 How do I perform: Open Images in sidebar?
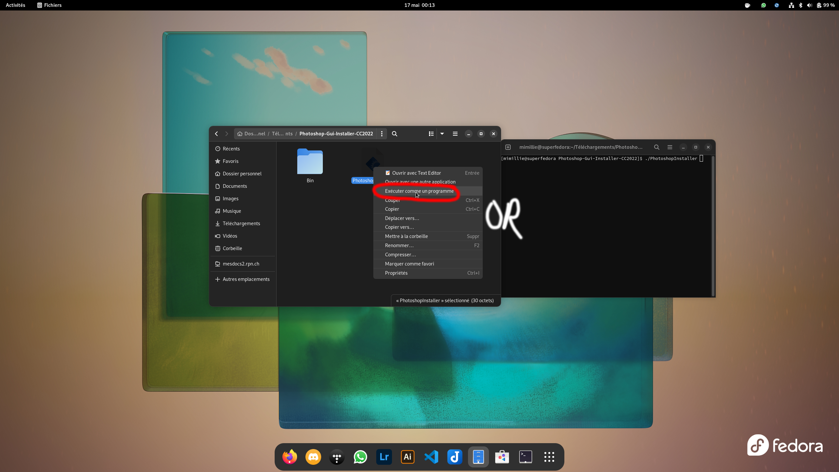243,199
